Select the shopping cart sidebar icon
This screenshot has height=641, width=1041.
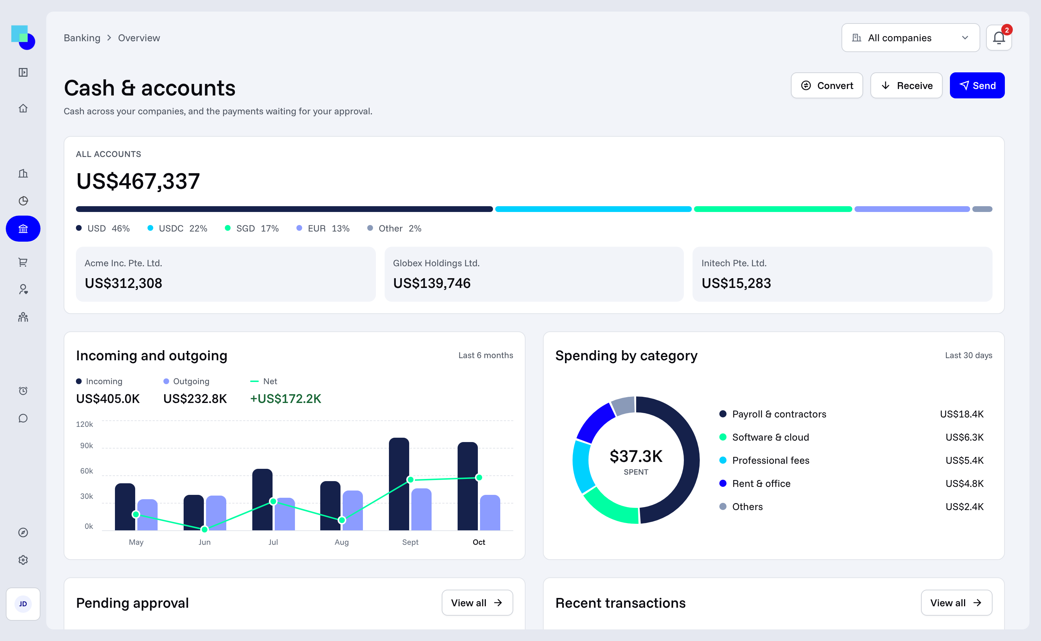23,262
